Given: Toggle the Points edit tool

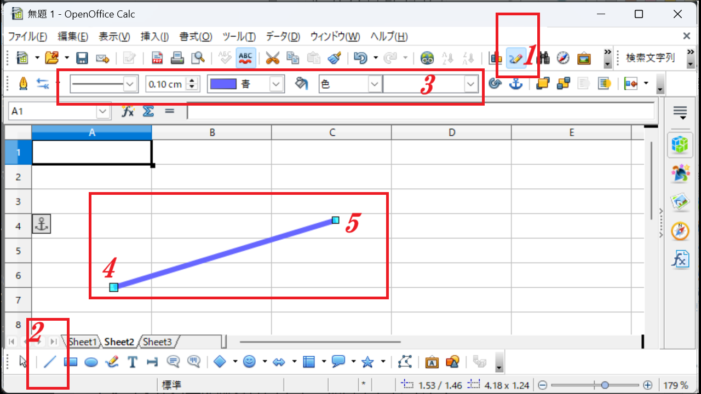Looking at the screenshot, I should 405,362.
